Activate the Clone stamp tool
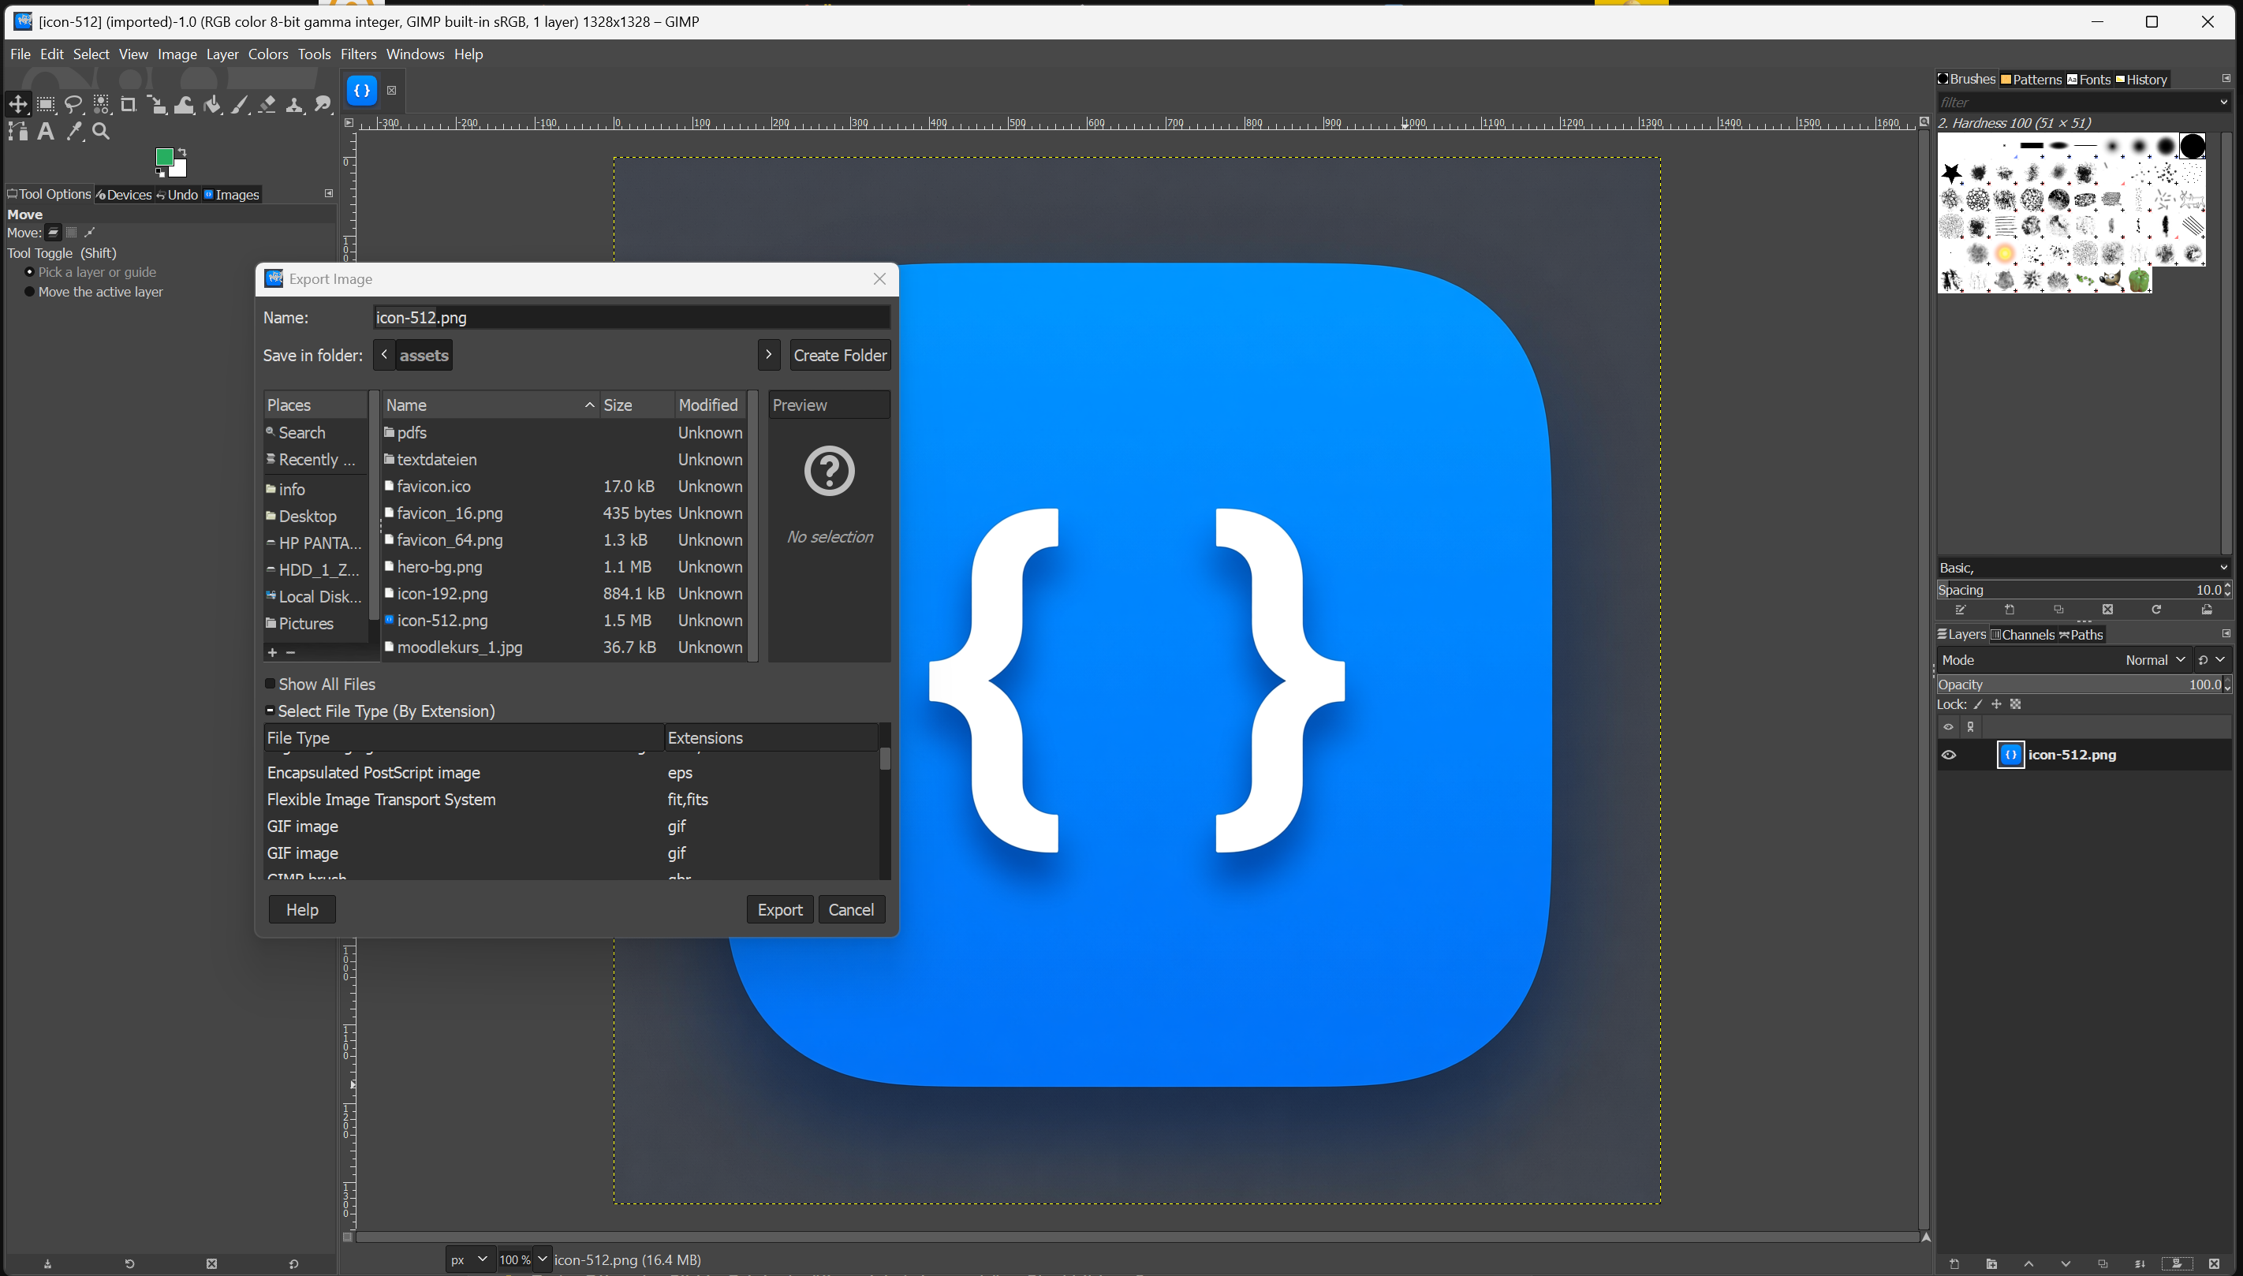 pos(295,104)
